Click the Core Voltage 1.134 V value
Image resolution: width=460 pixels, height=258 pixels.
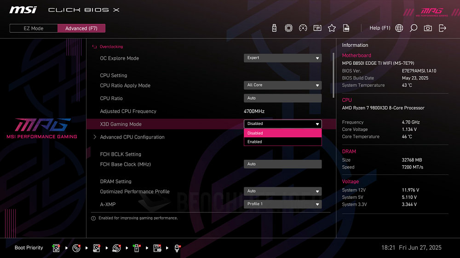pos(409,129)
